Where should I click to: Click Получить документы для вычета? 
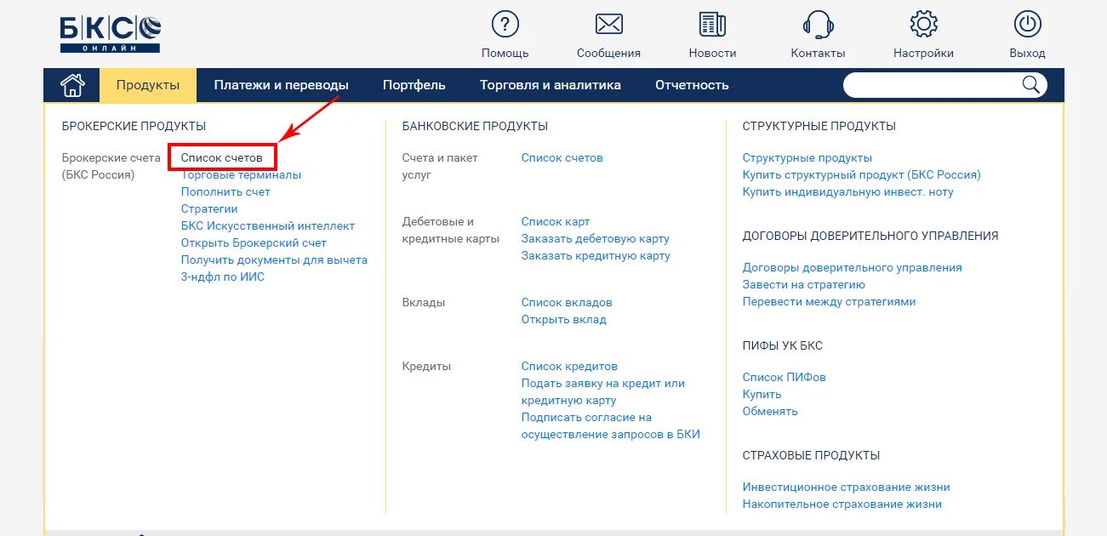point(274,259)
